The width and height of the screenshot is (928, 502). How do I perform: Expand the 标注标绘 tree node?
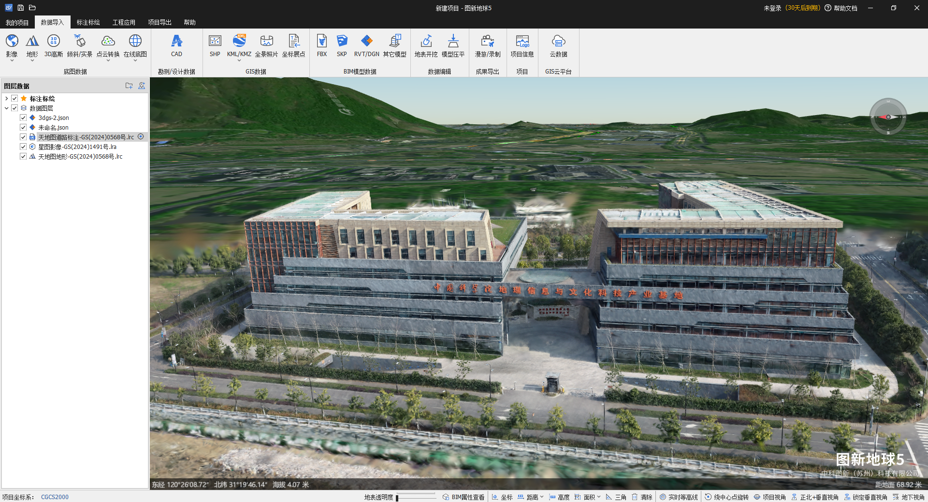point(6,99)
